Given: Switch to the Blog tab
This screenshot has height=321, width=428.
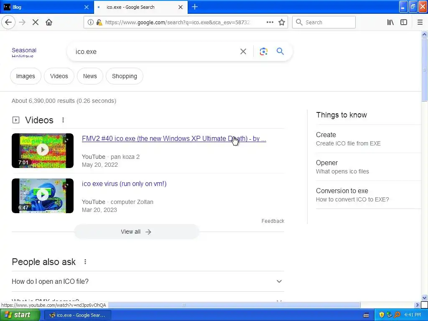Looking at the screenshot, I should (47, 7).
